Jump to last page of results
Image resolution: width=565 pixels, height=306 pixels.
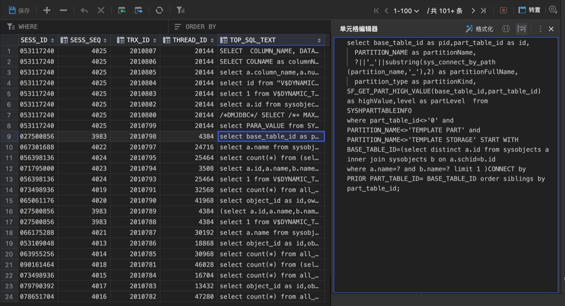pos(483,11)
